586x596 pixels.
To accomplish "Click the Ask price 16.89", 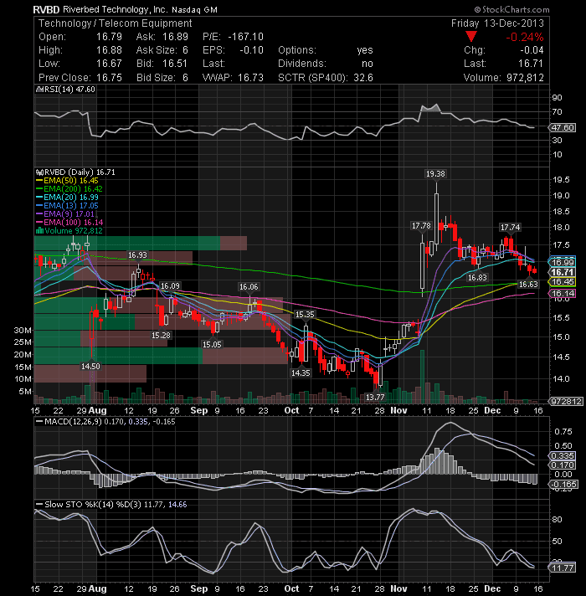I will tap(175, 37).
